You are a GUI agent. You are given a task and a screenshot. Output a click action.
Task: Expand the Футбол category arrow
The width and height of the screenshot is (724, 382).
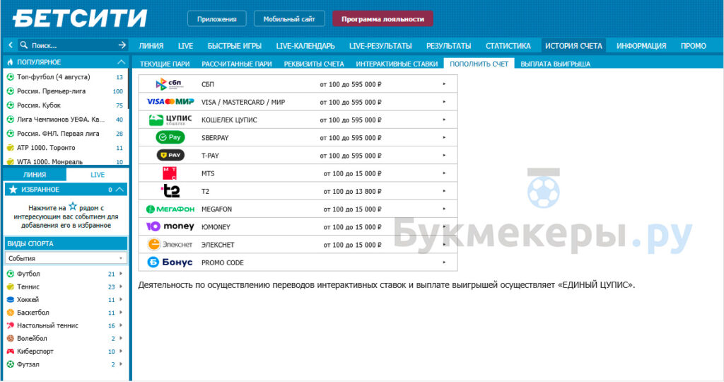121,274
